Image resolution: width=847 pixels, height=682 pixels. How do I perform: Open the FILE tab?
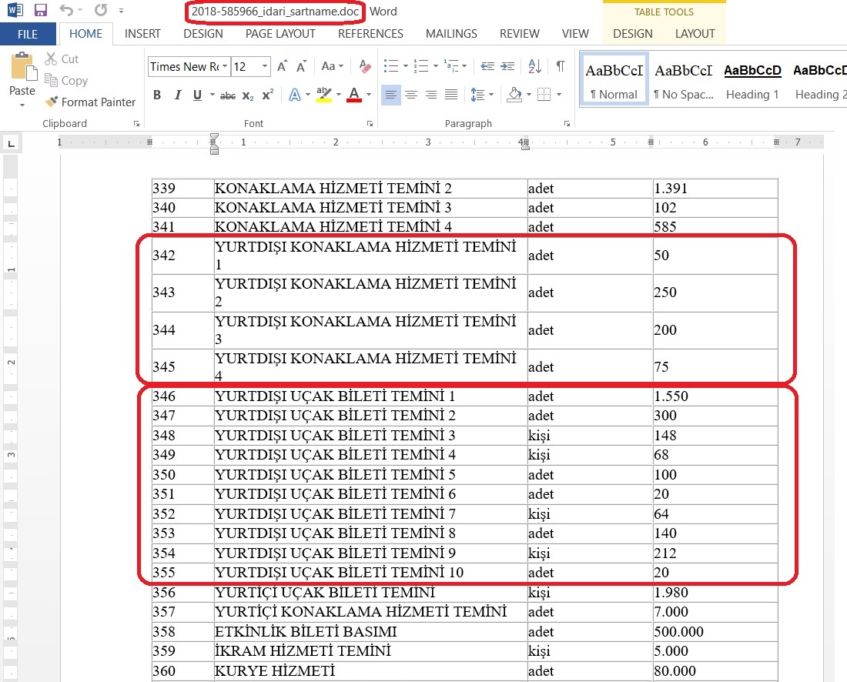[x=28, y=34]
